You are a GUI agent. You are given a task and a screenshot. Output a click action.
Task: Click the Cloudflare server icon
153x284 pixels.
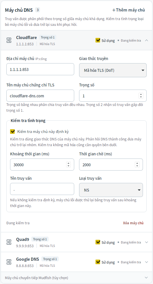[9, 40]
